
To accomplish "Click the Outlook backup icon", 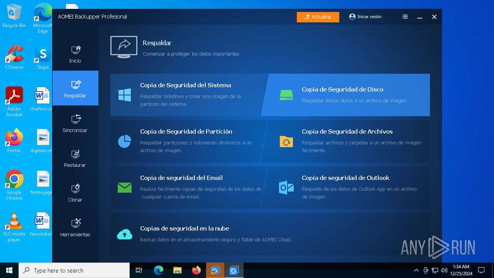I will click(286, 188).
